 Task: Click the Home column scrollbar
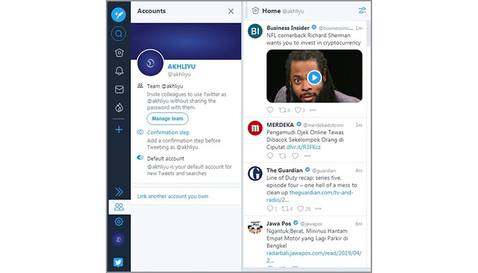click(368, 33)
